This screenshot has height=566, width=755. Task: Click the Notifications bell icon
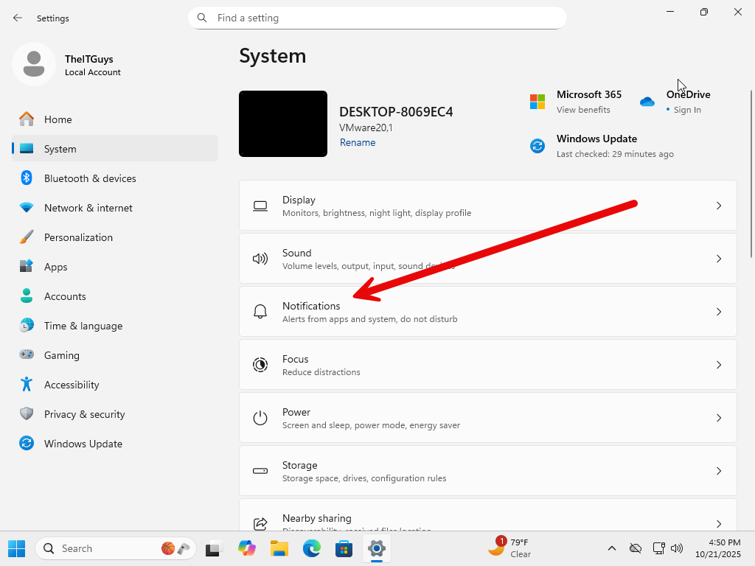pos(260,312)
